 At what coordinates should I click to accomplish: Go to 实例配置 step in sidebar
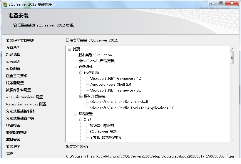coord(13,69)
